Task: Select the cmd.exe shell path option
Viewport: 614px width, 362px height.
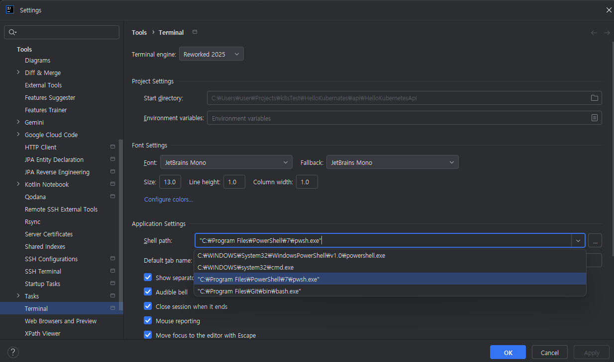Action: point(390,267)
